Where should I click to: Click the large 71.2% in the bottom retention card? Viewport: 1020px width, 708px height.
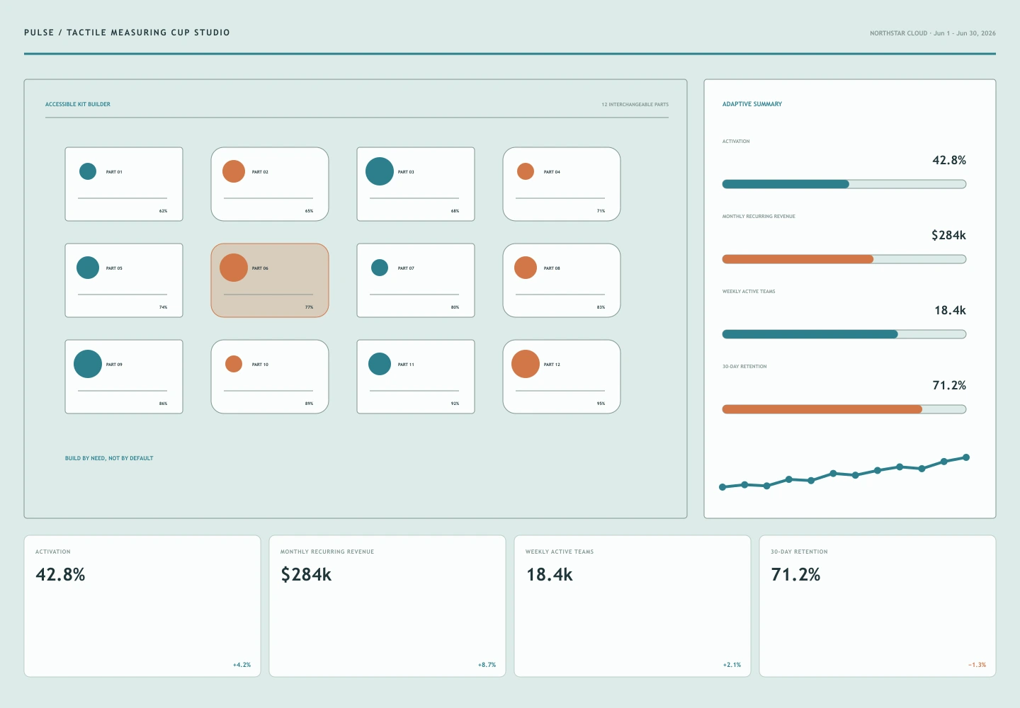795,574
